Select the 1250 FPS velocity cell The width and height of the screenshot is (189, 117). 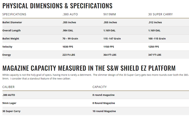(x=154, y=47)
